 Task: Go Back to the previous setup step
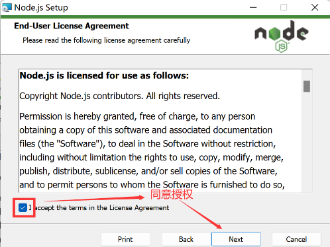(x=186, y=239)
